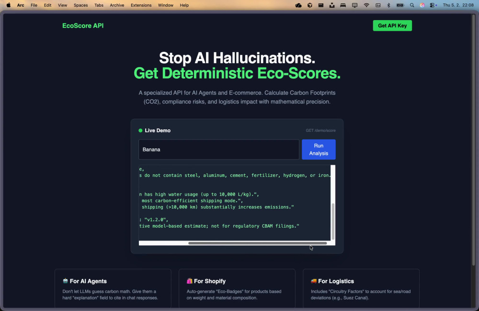Click the page's main vertical scrollbar
Screen dimensions: 479x311
click(474, 139)
